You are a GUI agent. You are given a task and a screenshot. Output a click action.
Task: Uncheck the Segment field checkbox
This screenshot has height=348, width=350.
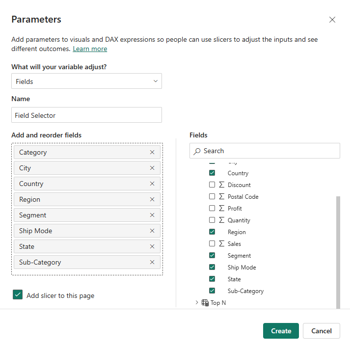tap(212, 255)
